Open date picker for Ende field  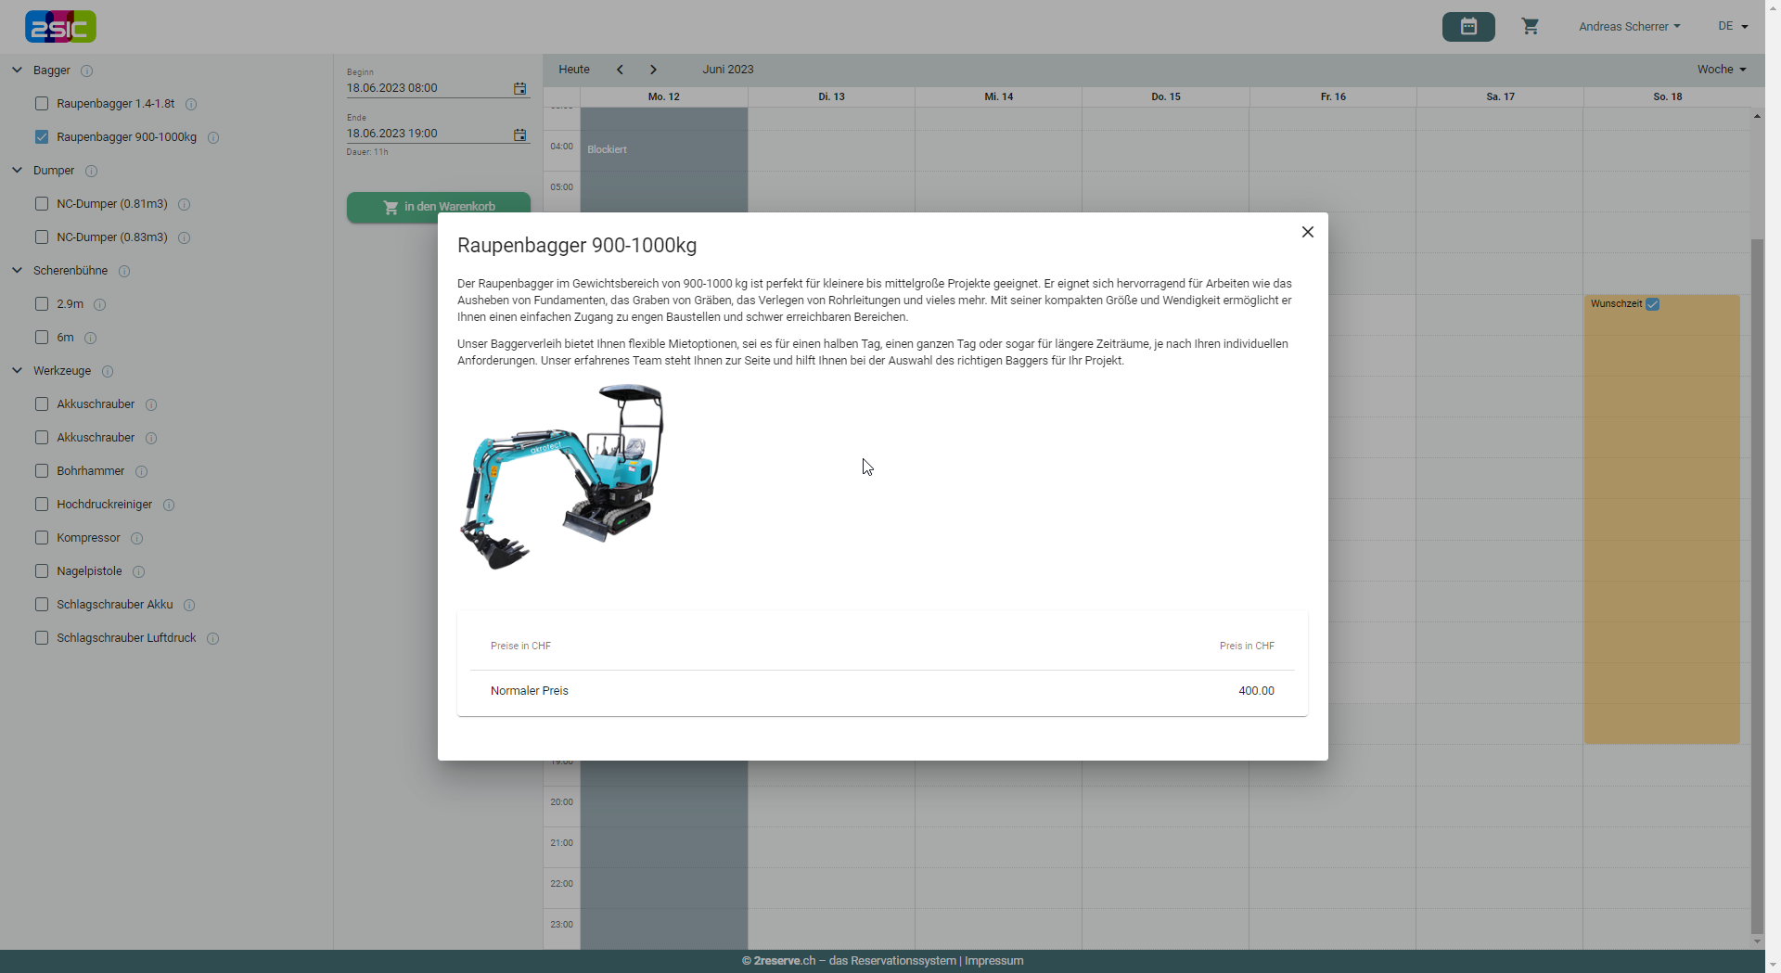tap(519, 134)
